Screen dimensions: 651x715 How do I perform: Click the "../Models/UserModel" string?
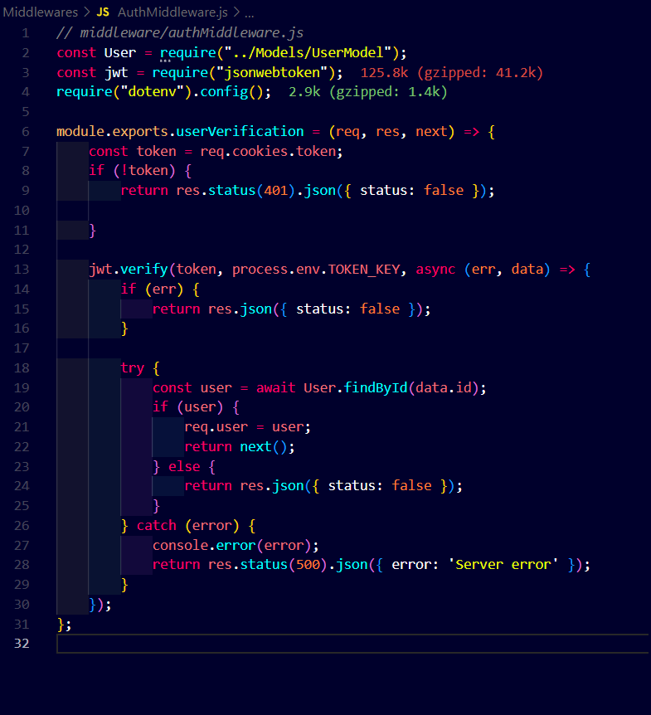308,52
